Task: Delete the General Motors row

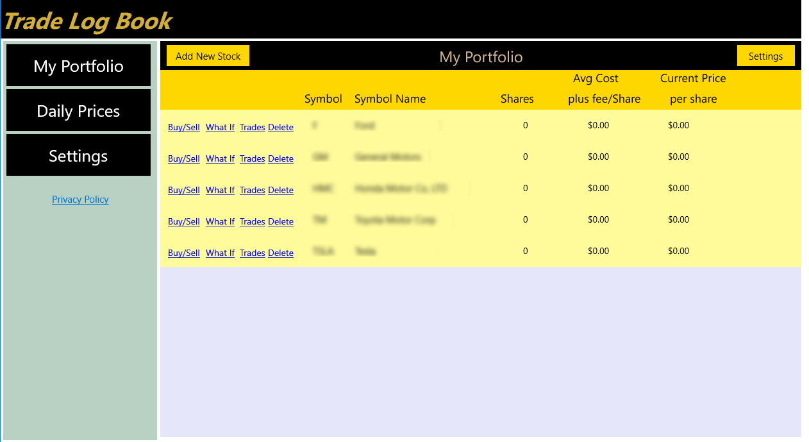Action: [281, 158]
